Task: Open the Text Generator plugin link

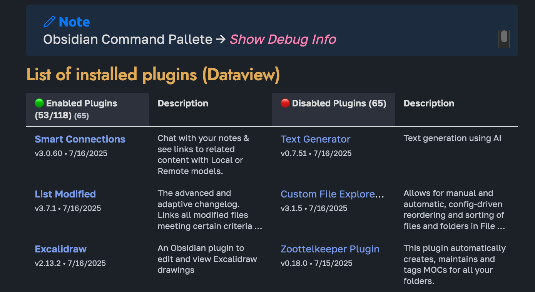Action: pos(315,139)
